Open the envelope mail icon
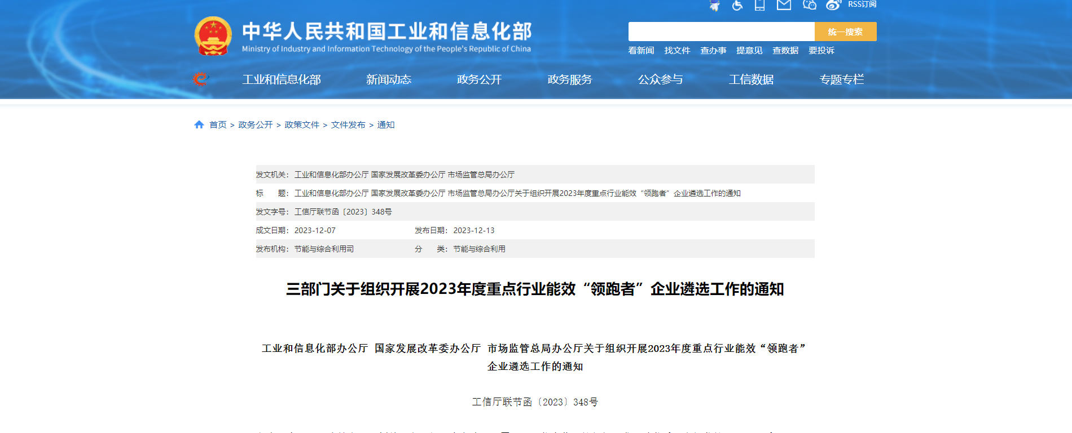1072x433 pixels. click(x=784, y=5)
